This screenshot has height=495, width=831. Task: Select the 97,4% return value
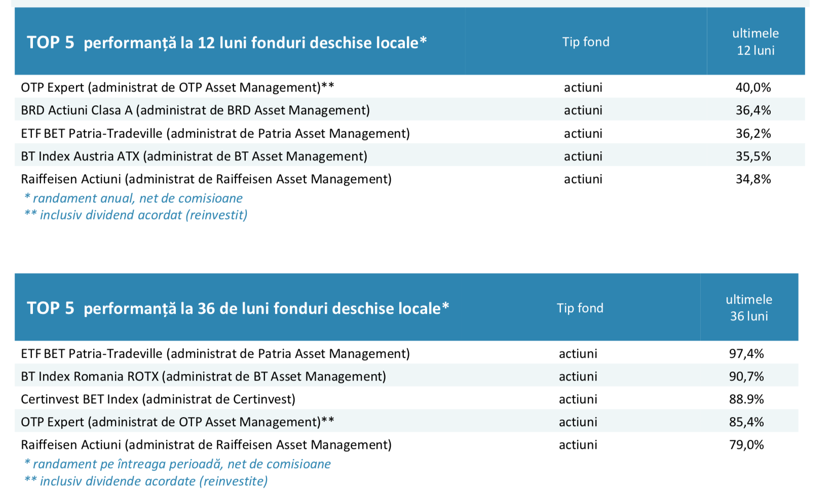(x=746, y=354)
